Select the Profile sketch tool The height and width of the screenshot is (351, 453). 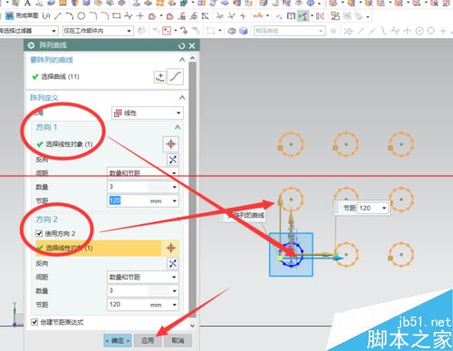click(46, 15)
